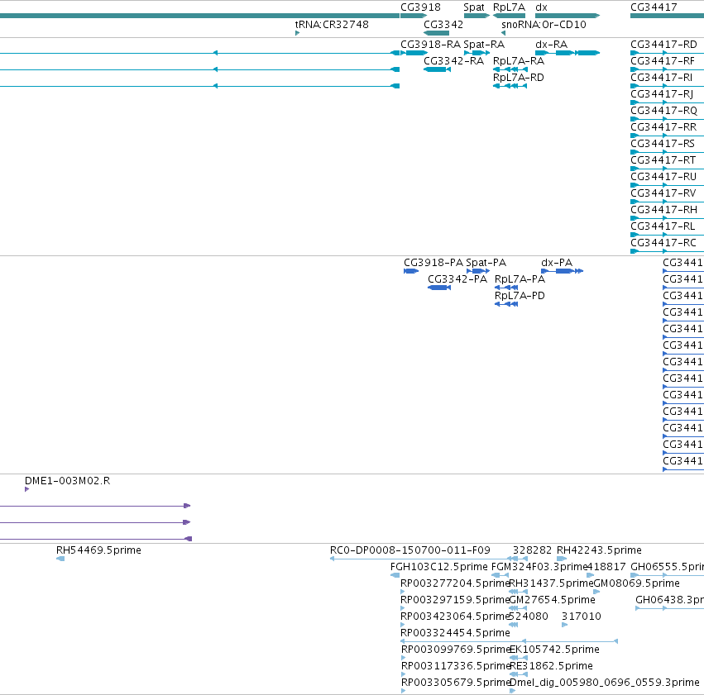Open EST label 524080
The width and height of the screenshot is (704, 695).
pos(529,616)
